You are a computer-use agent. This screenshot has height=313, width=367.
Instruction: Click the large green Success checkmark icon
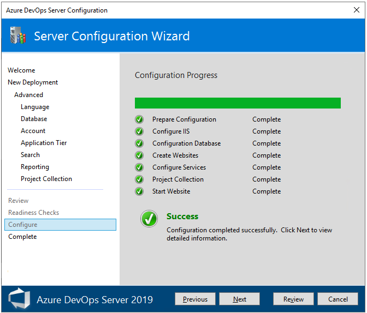149,219
